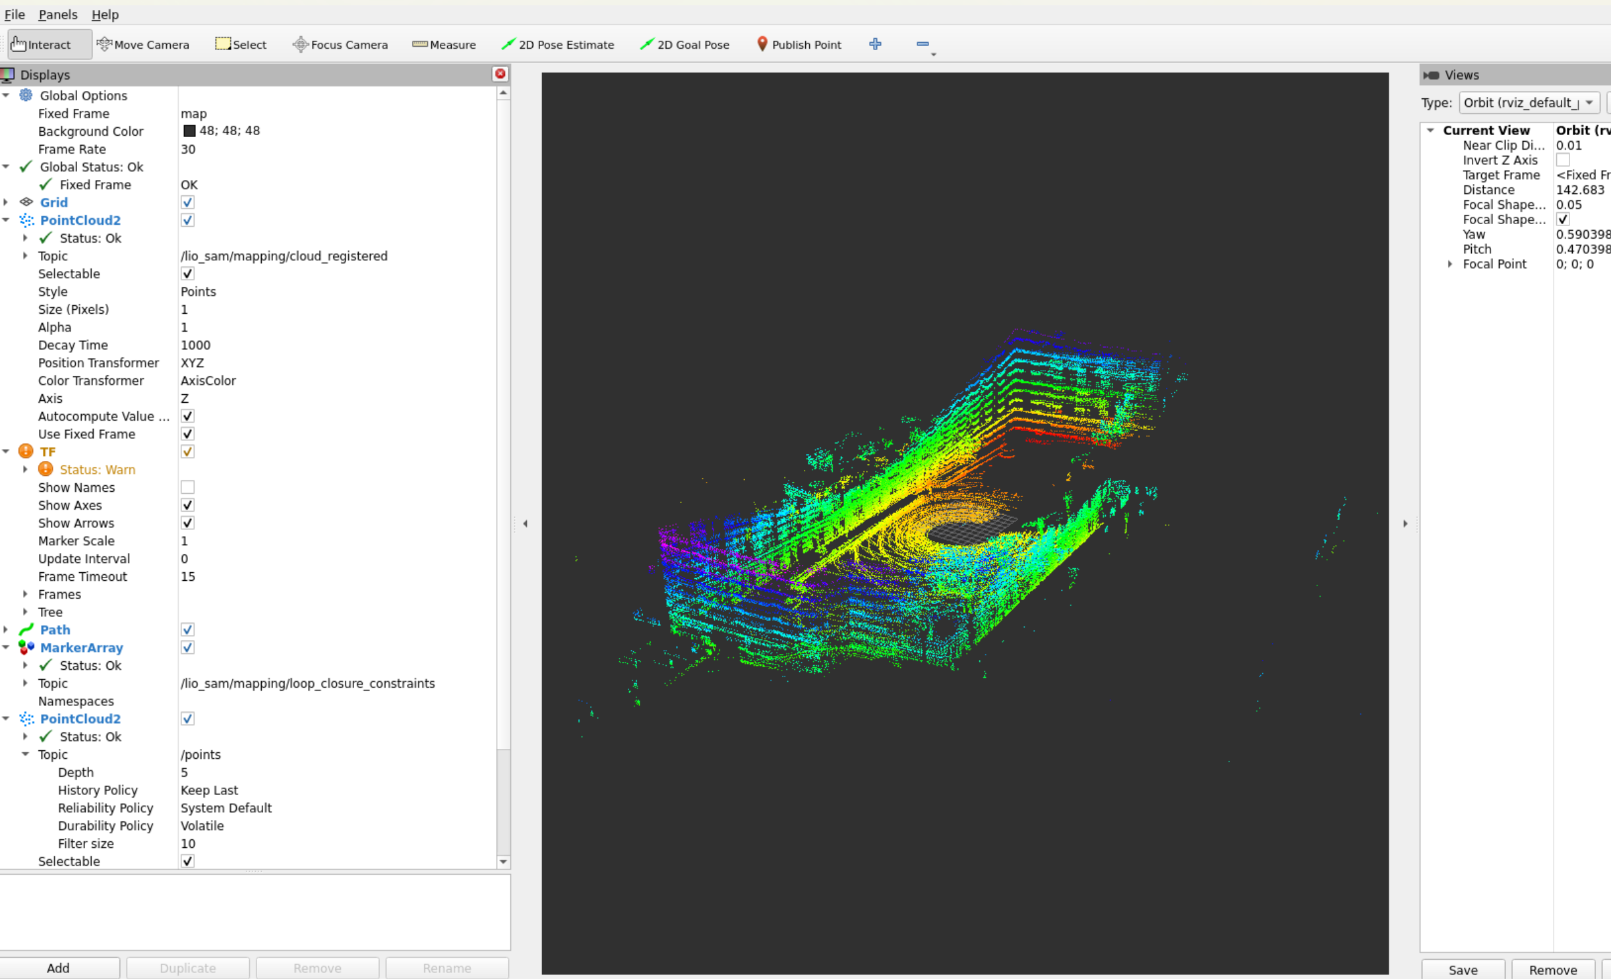Toggle the Invert Z Axis checkbox
1611x979 pixels.
1562,160
